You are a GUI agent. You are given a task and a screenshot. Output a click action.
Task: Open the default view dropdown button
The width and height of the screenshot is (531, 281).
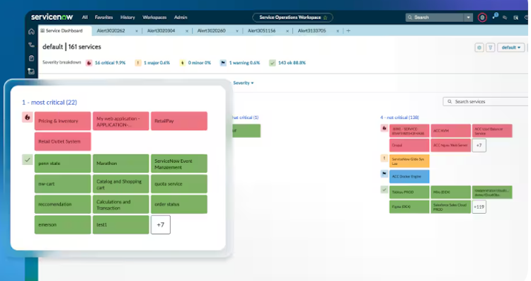510,47
